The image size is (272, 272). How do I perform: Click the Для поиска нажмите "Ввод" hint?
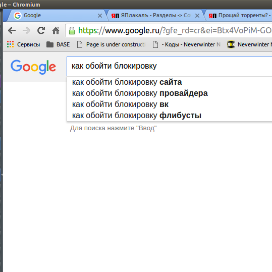coord(113,128)
